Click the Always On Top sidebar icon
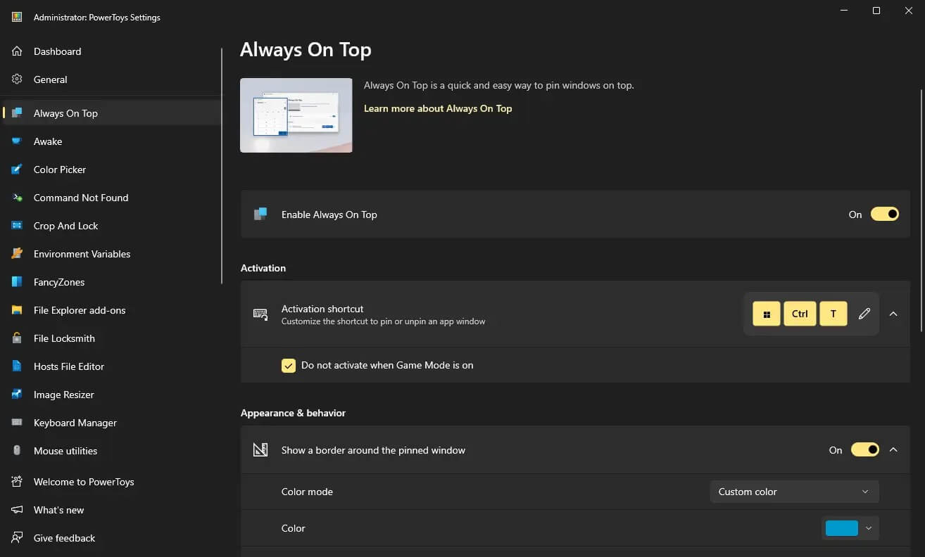The height and width of the screenshot is (557, 925). 17,113
